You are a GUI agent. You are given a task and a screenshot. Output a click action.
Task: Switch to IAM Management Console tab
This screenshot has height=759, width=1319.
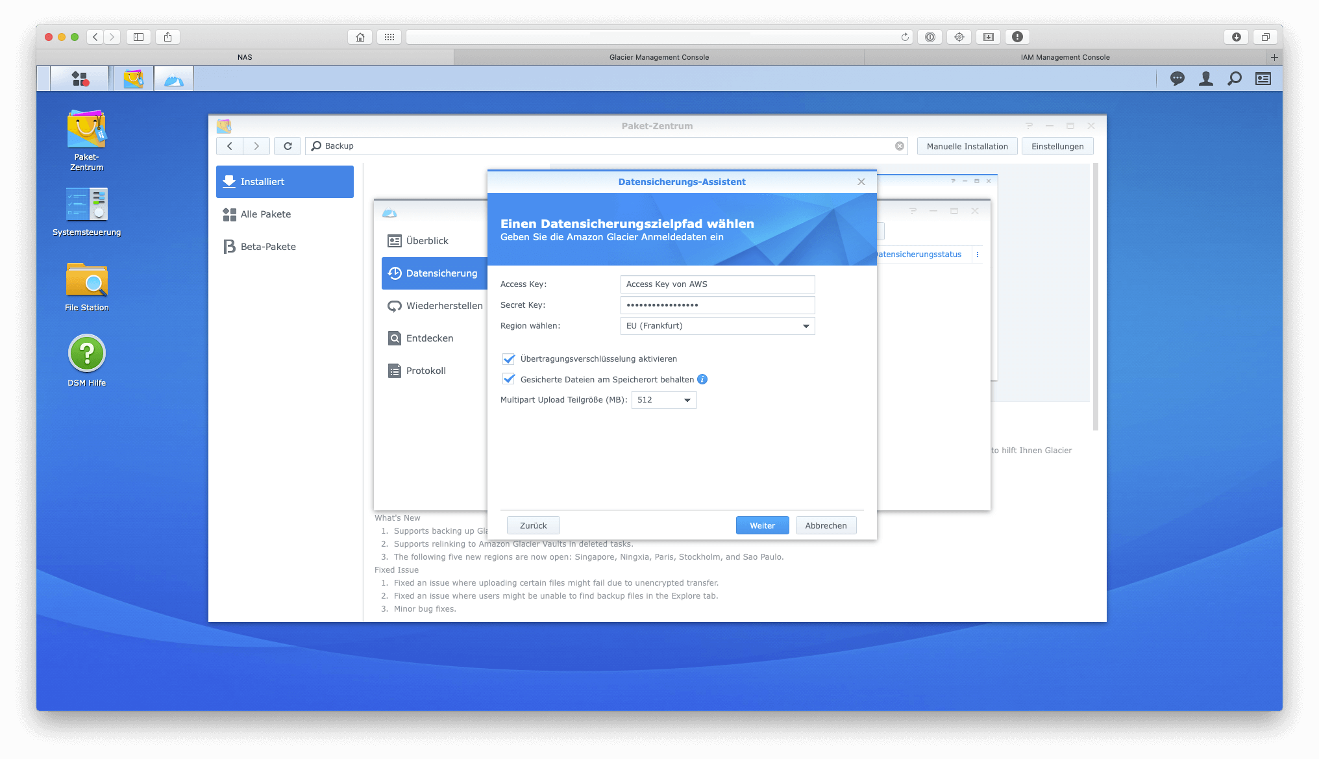coord(1065,57)
